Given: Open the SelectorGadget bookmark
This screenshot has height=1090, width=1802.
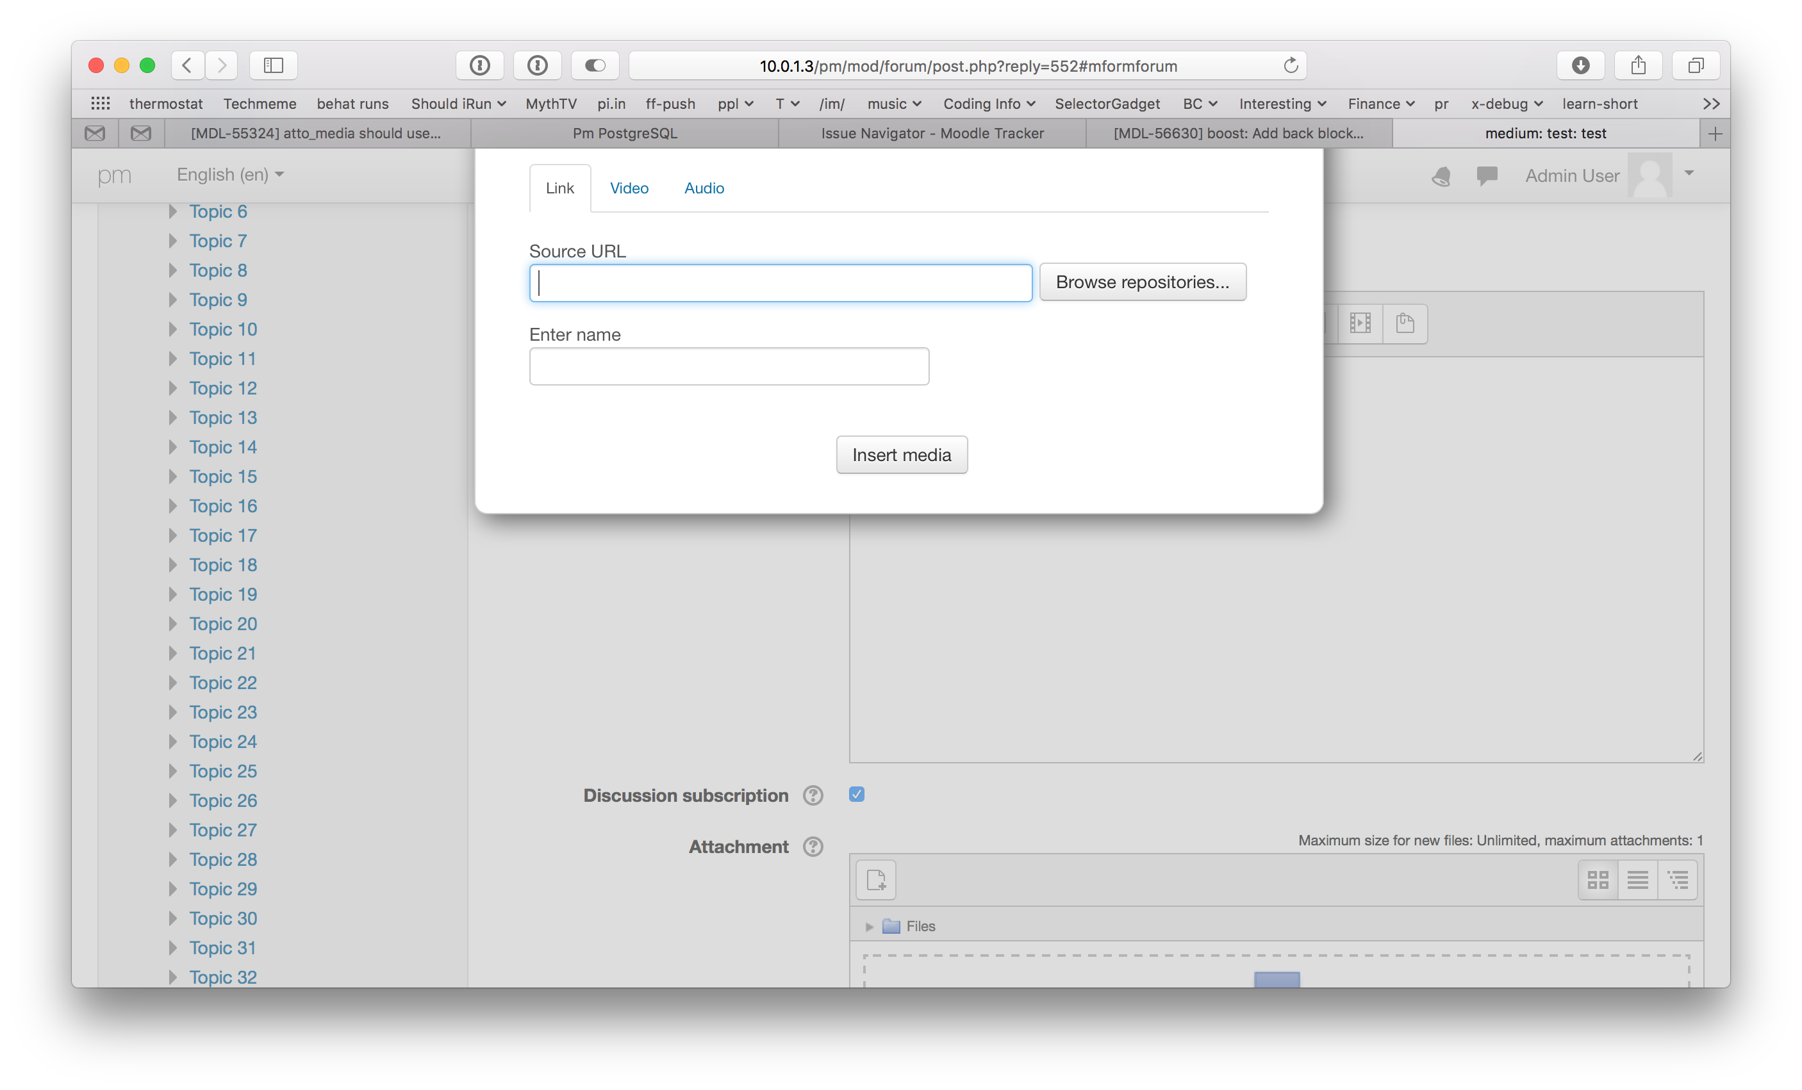Looking at the screenshot, I should tap(1107, 103).
